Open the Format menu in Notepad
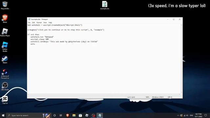The height and width of the screenshot is (118, 210). click(x=39, y=23)
